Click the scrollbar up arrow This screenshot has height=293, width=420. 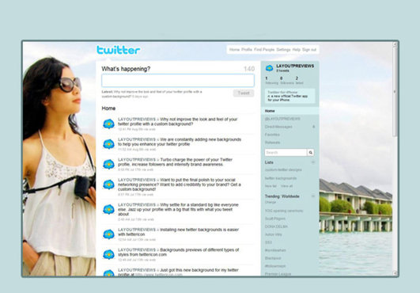(395, 44)
